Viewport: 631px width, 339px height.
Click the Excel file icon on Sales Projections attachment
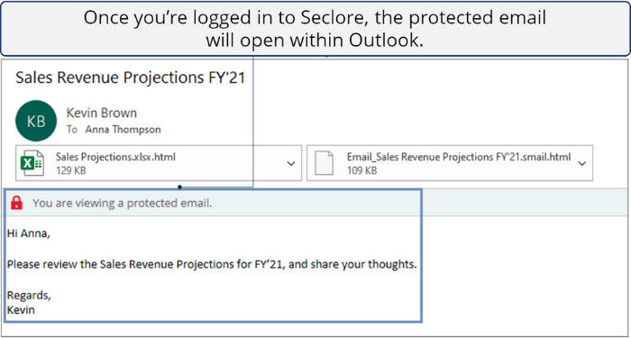click(32, 163)
